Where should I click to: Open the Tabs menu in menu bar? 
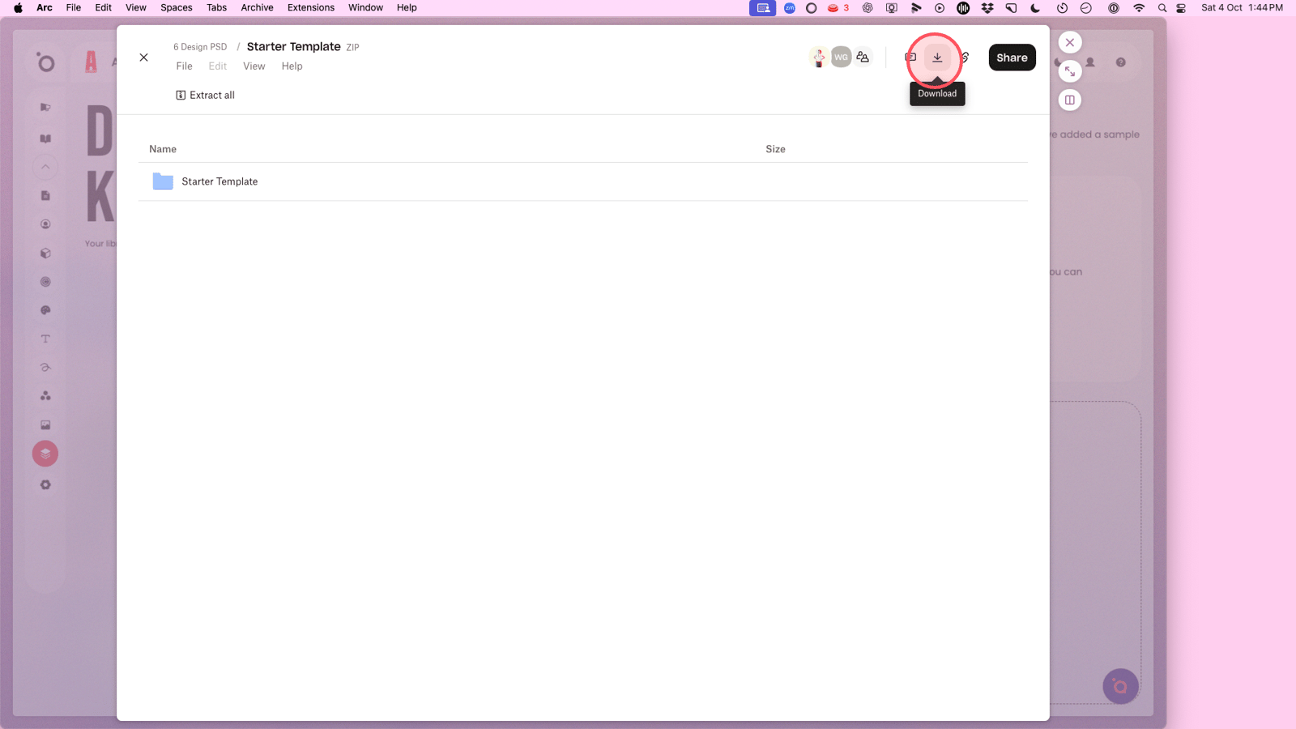[x=216, y=7]
